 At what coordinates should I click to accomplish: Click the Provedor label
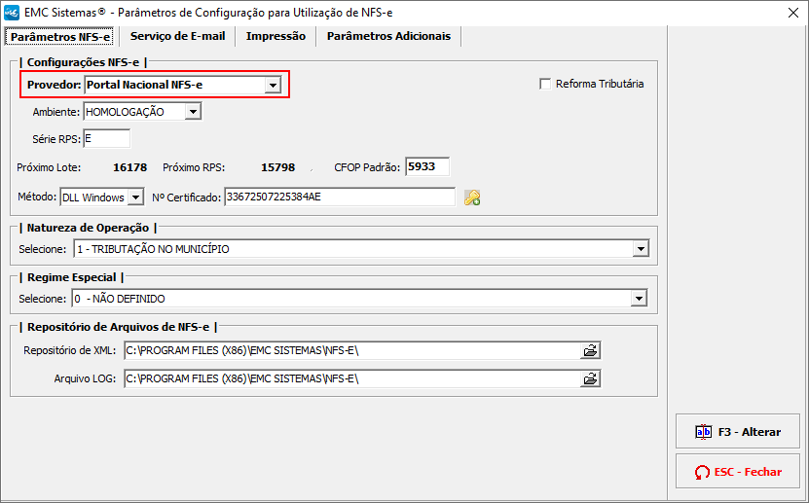(x=55, y=85)
